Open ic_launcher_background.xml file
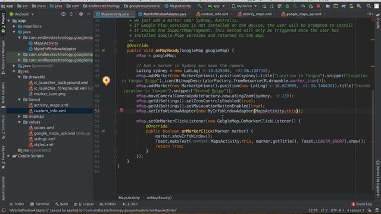This screenshot has height=214, width=381. pyautogui.click(x=61, y=83)
